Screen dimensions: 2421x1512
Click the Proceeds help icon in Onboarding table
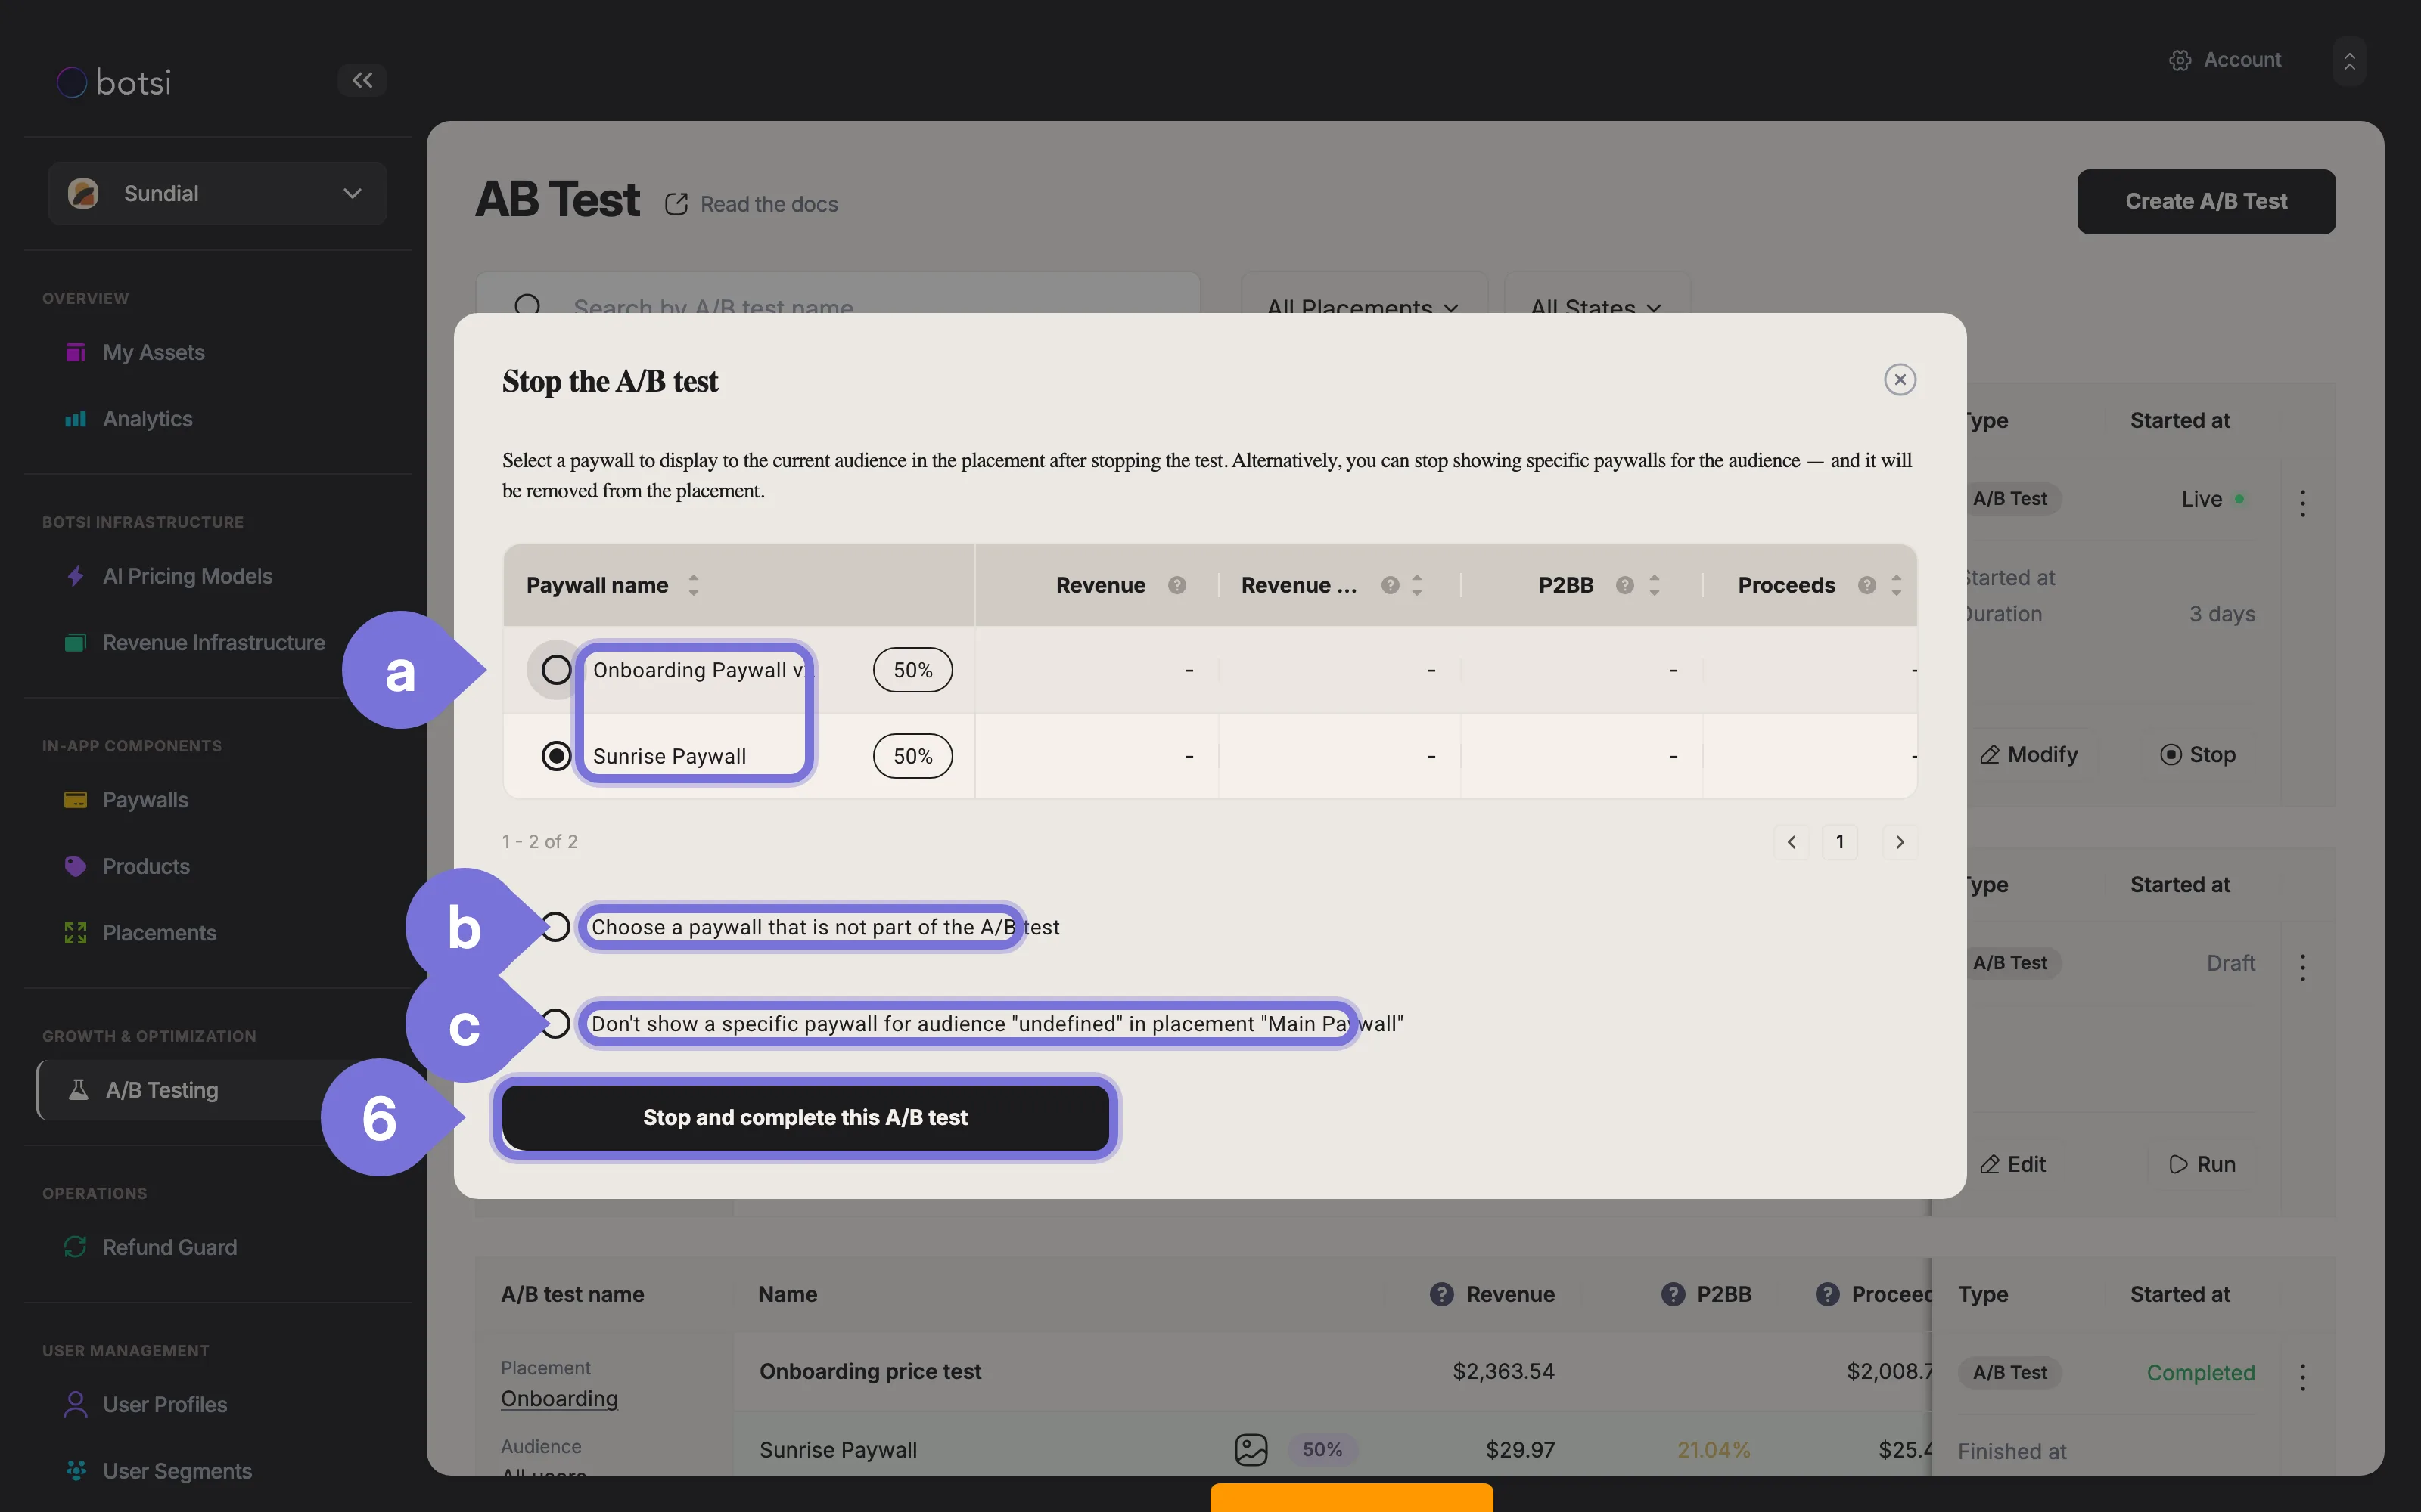coord(1828,1294)
